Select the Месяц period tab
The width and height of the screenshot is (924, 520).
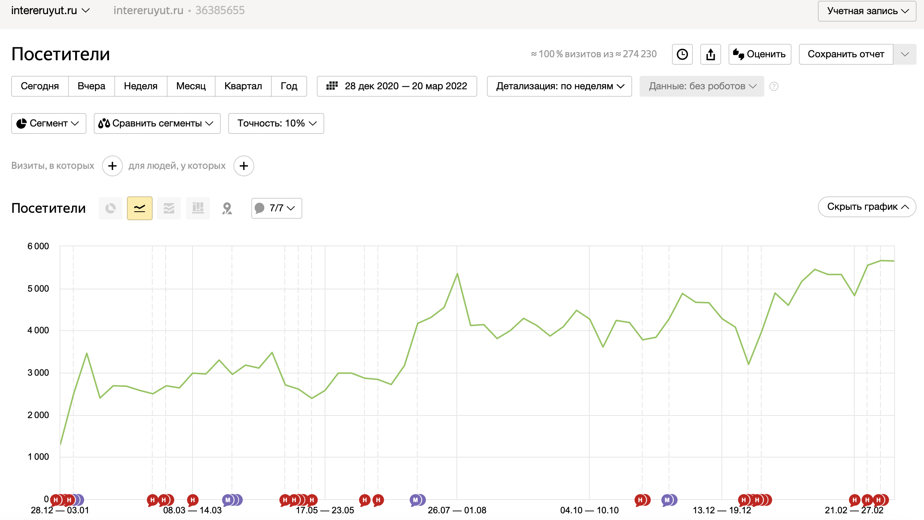click(191, 86)
